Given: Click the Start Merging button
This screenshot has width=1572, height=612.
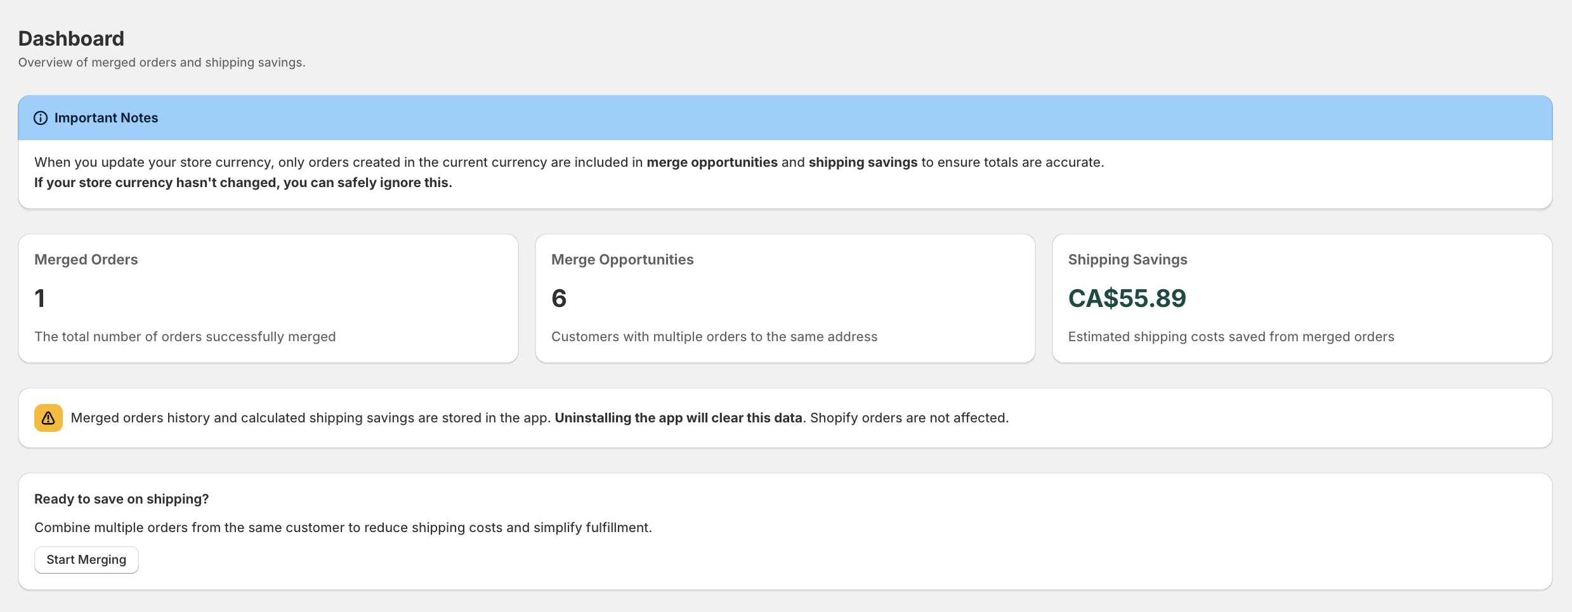Looking at the screenshot, I should coord(86,559).
